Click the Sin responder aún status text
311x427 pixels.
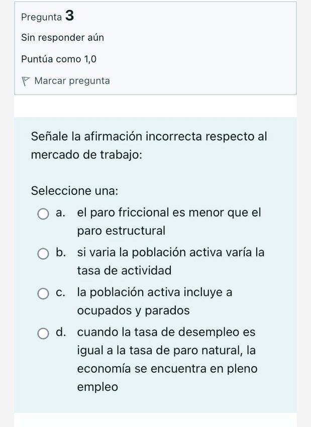point(63,38)
